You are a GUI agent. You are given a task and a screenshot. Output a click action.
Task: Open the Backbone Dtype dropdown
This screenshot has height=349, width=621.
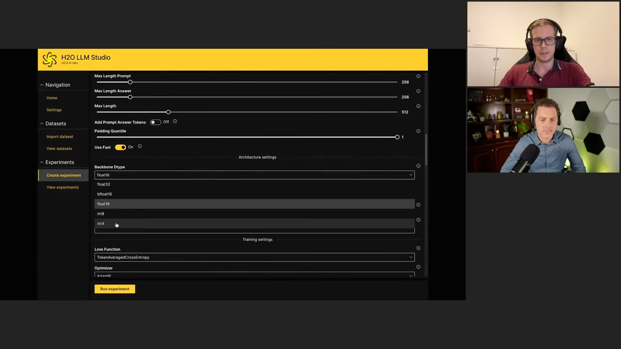click(x=255, y=175)
